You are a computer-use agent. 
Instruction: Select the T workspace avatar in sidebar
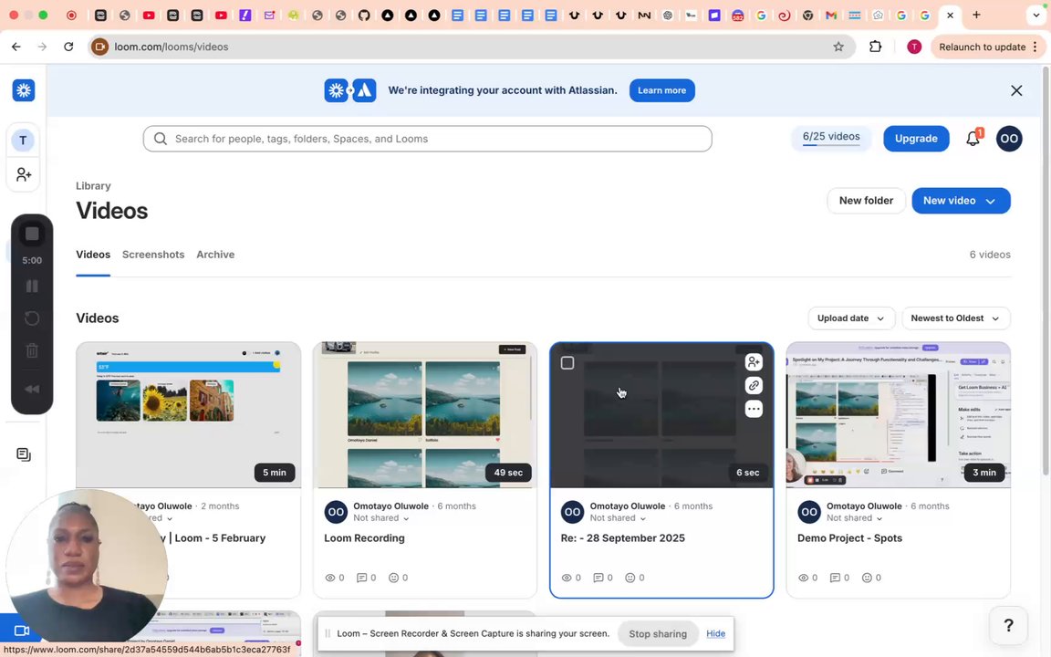(23, 141)
